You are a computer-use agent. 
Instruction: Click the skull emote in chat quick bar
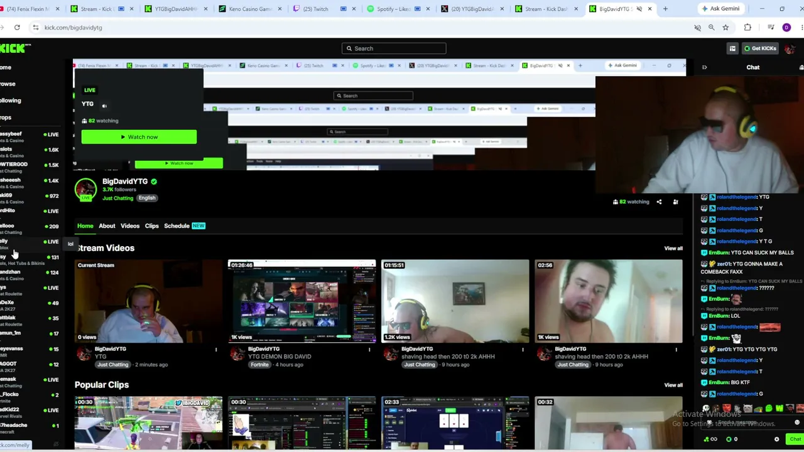point(706,409)
